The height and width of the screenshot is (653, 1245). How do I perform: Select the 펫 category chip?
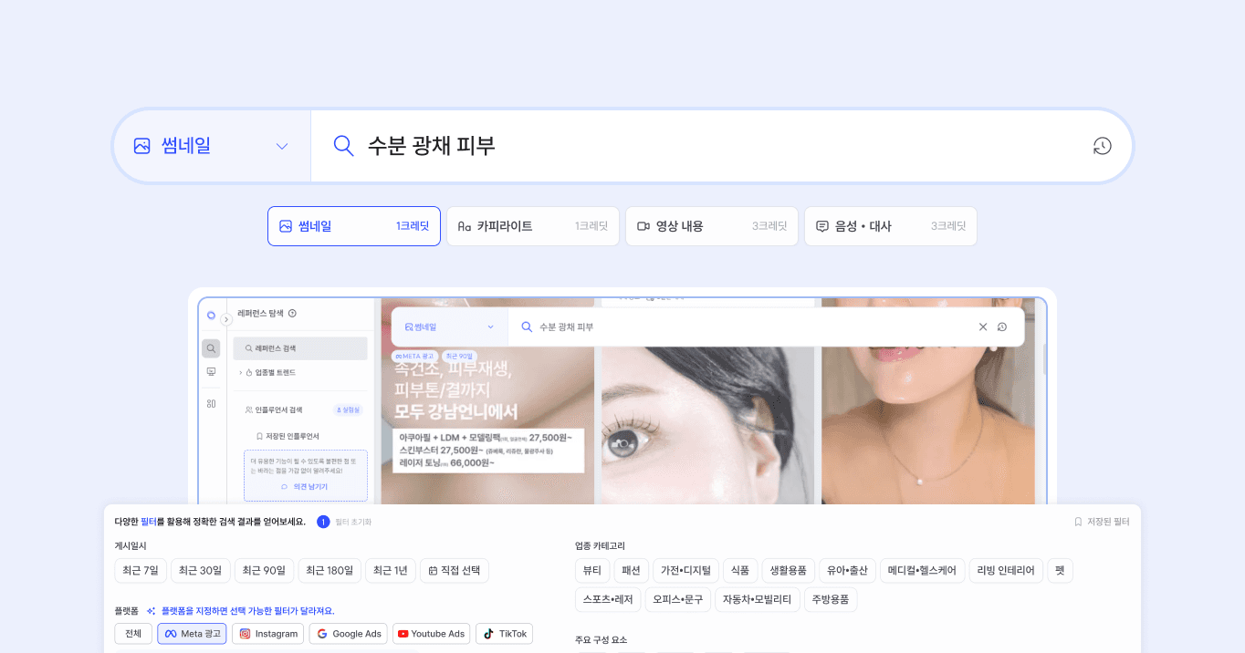pyautogui.click(x=1060, y=571)
